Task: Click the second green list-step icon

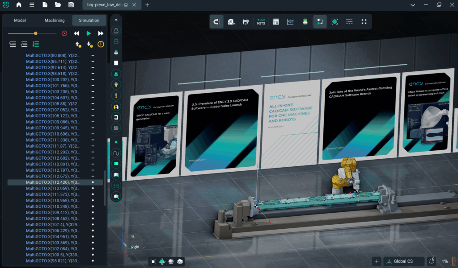Action: coord(24,44)
